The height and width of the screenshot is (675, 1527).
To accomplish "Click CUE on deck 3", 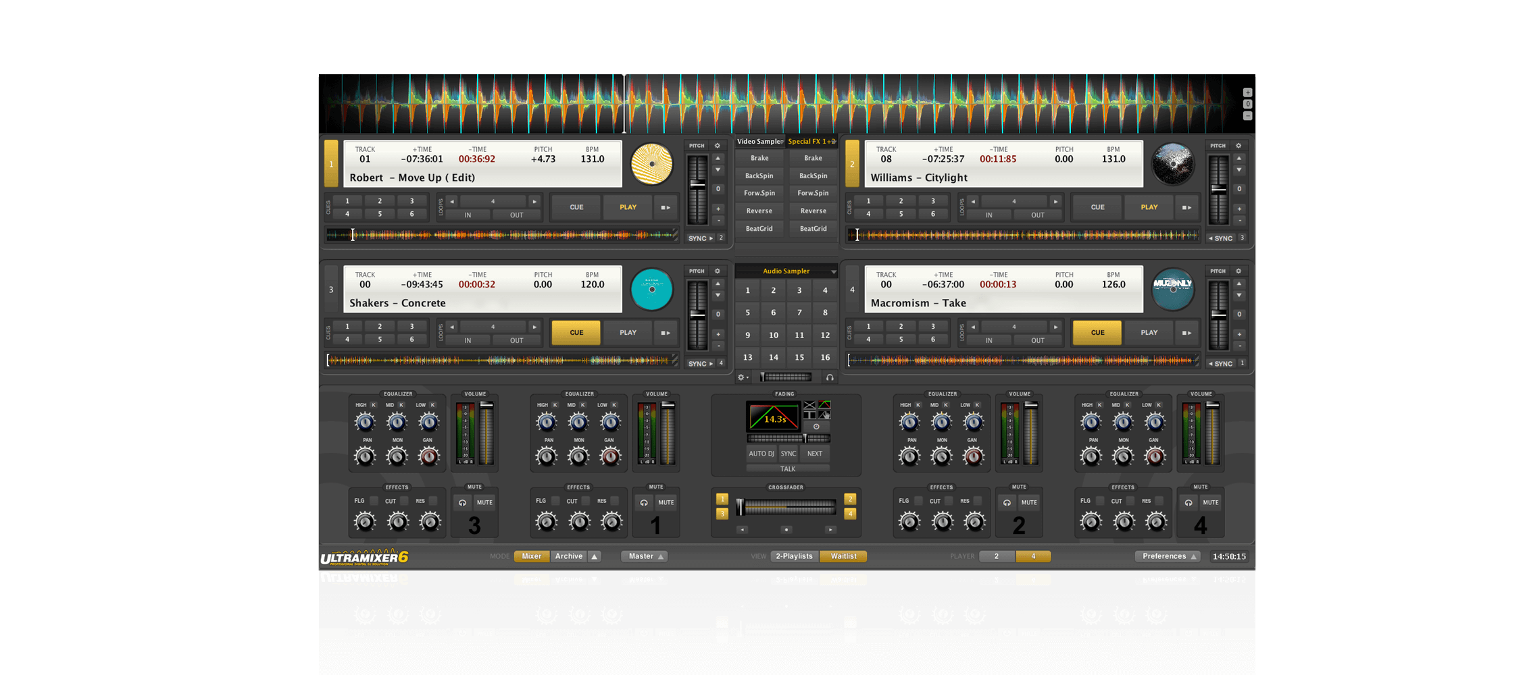I will 576,333.
